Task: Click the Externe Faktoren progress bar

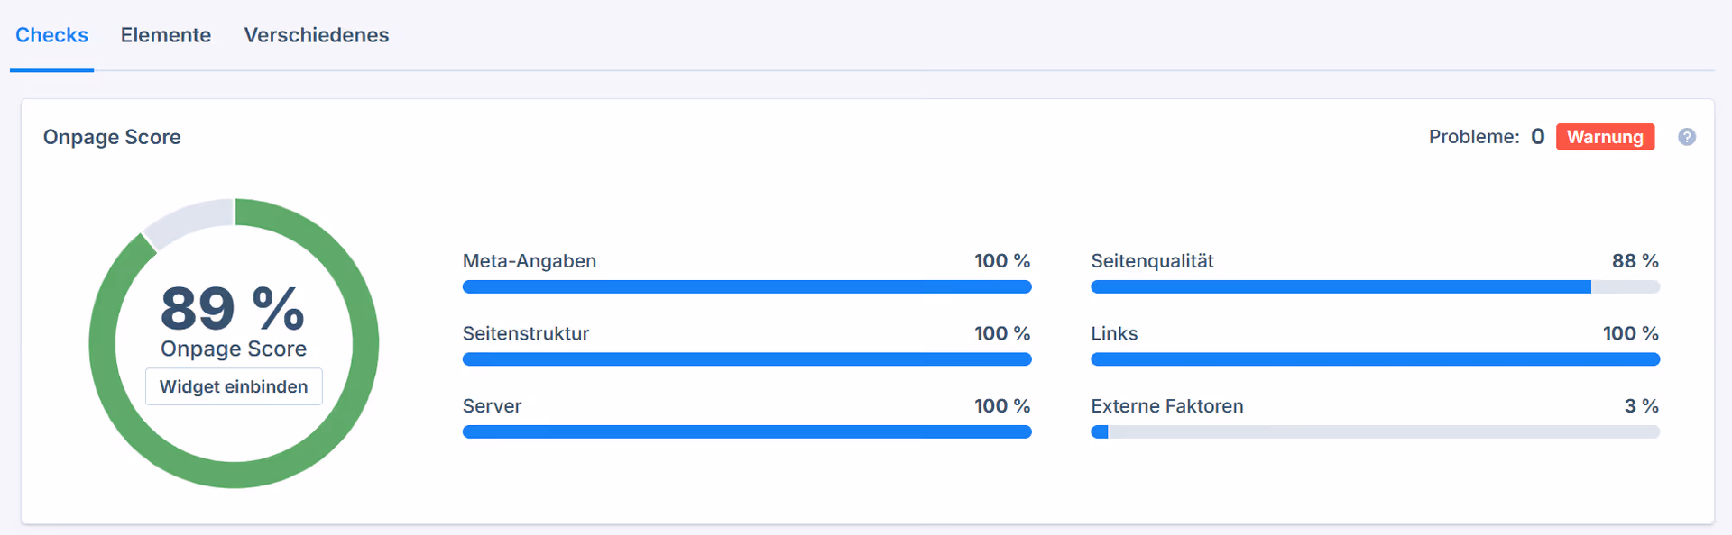Action: point(1375,431)
